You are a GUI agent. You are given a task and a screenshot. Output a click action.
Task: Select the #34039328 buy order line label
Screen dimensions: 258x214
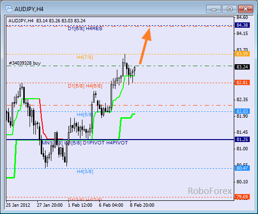pyautogui.click(x=25, y=63)
